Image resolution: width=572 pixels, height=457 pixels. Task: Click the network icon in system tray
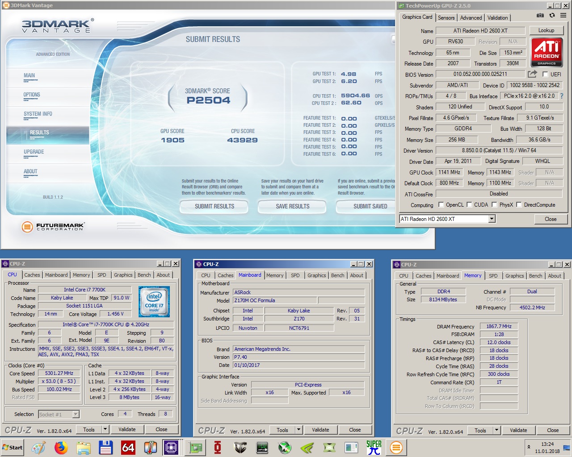pos(567,448)
